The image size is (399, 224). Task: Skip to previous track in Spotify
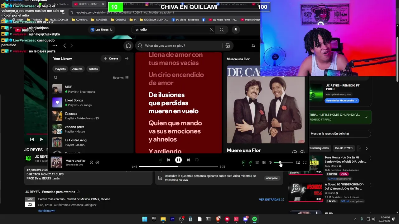[x=168, y=160]
